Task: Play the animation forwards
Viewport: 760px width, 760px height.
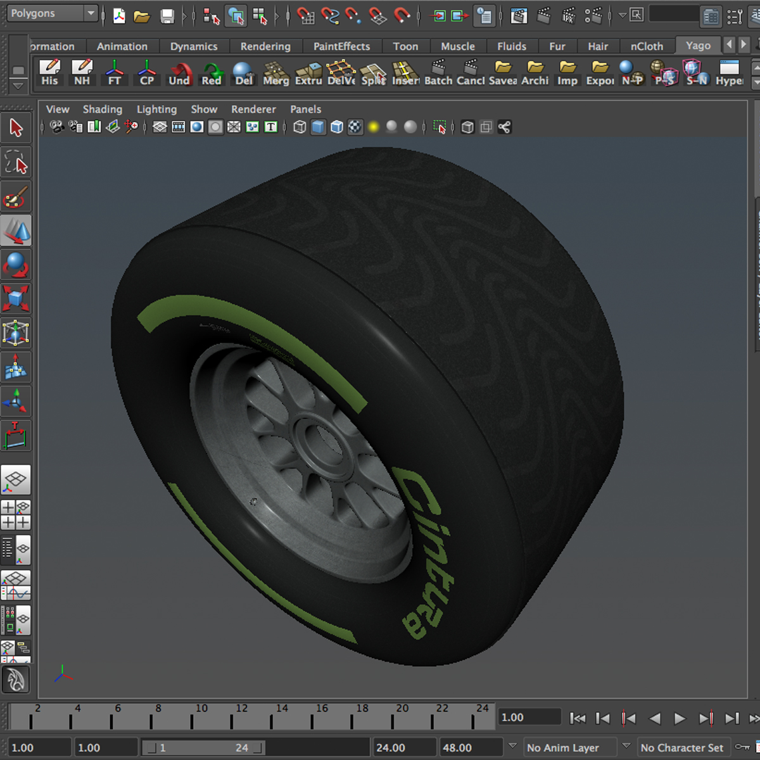Action: pos(680,718)
